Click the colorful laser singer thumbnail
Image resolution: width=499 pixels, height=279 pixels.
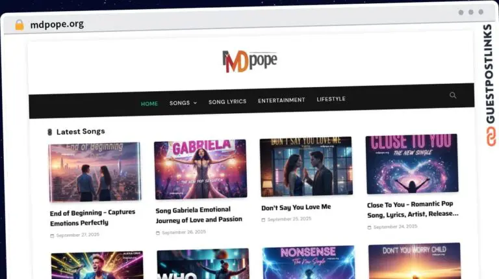tap(97, 265)
